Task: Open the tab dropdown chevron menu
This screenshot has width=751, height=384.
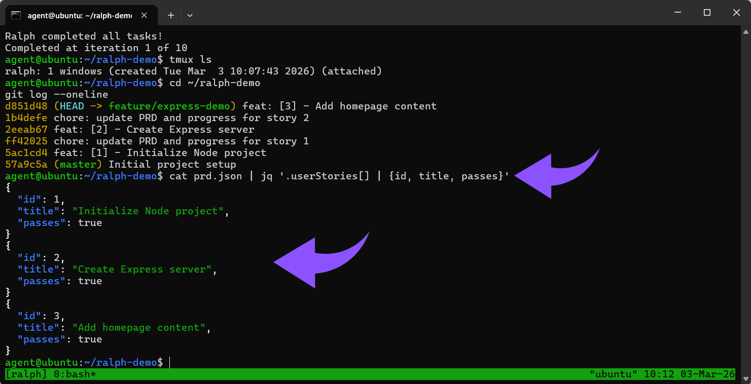Action: click(190, 15)
